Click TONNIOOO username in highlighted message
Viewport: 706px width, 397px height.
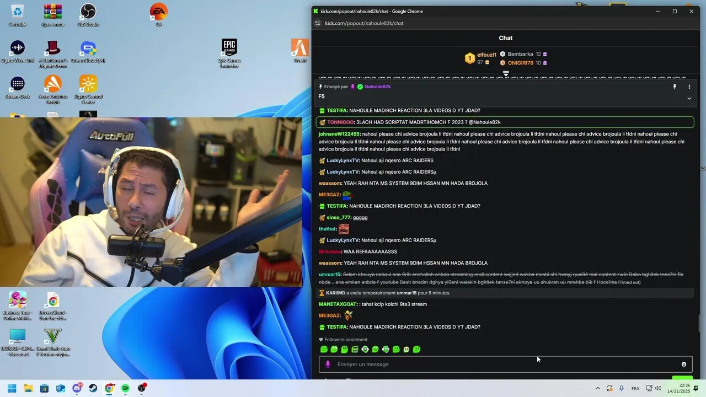340,122
